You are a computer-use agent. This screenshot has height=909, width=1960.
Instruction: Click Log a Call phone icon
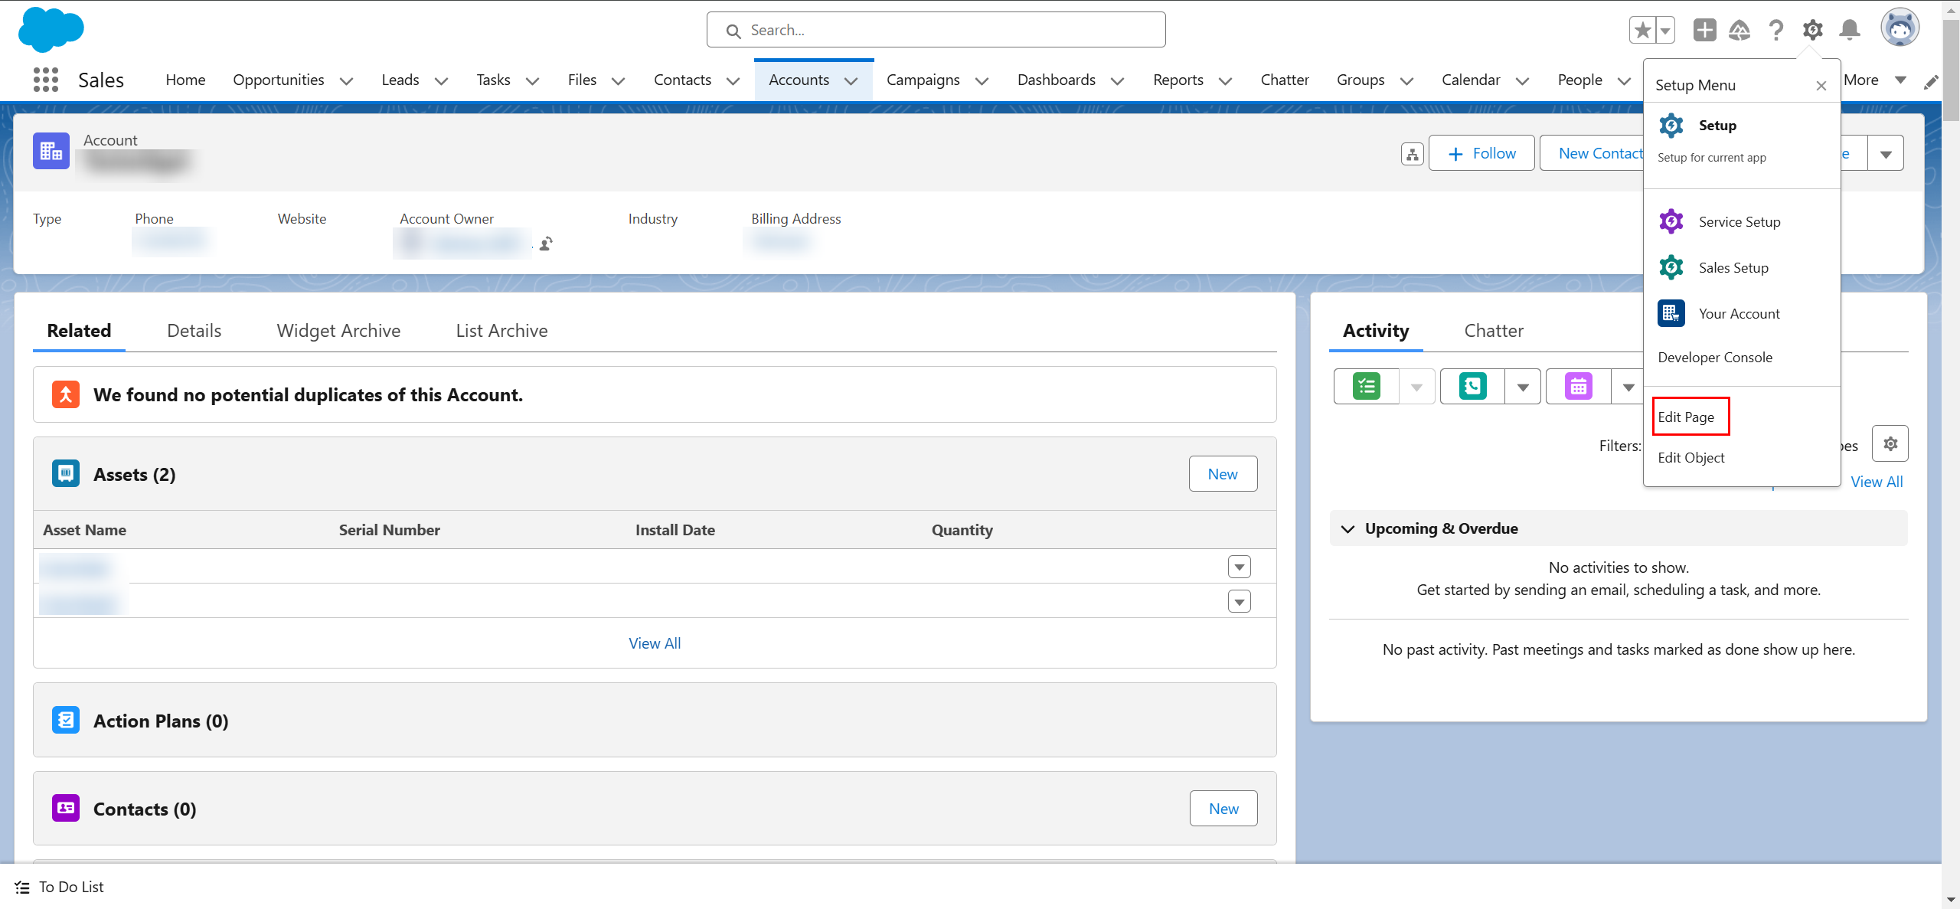[x=1472, y=387]
